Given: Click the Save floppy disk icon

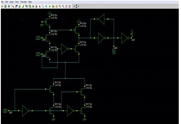Looking at the screenshot, I should click(x=5, y=6).
